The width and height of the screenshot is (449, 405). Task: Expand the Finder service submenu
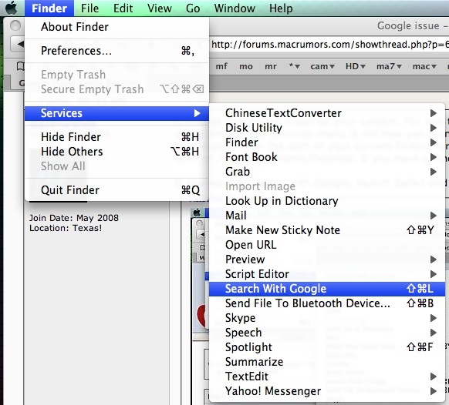coord(327,142)
